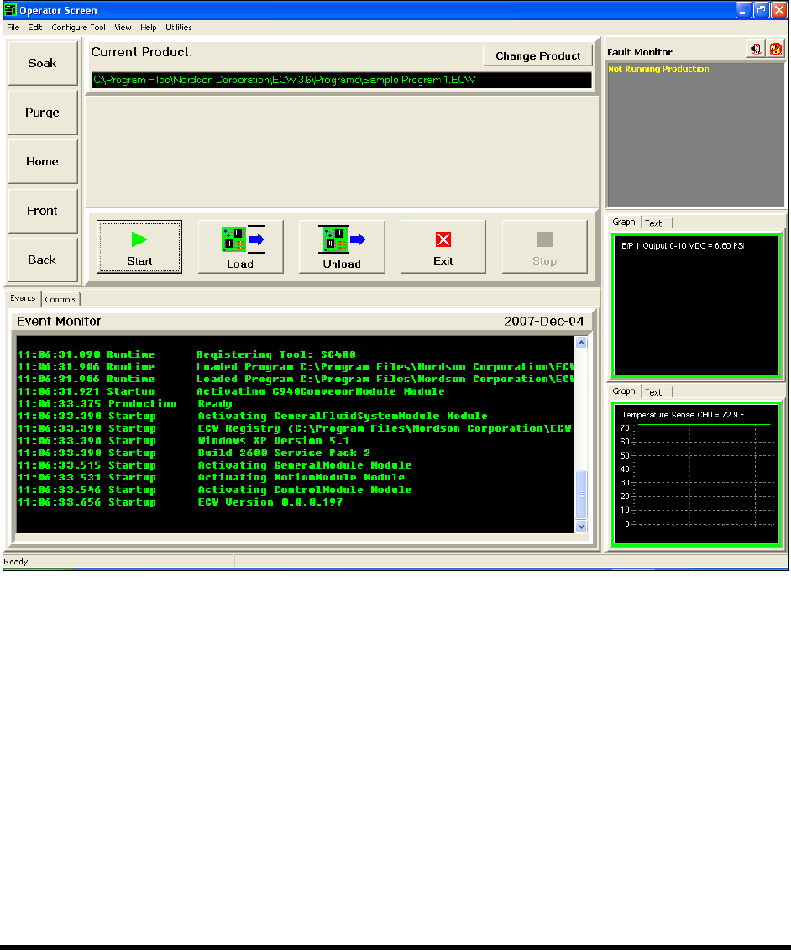
Task: Switch to the Events tab
Action: pyautogui.click(x=23, y=298)
